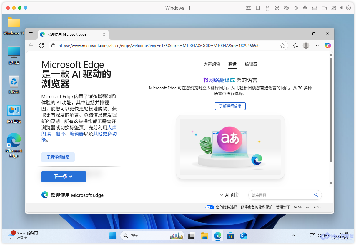
Task: Open the Edge profile avatar
Action: tap(306, 46)
